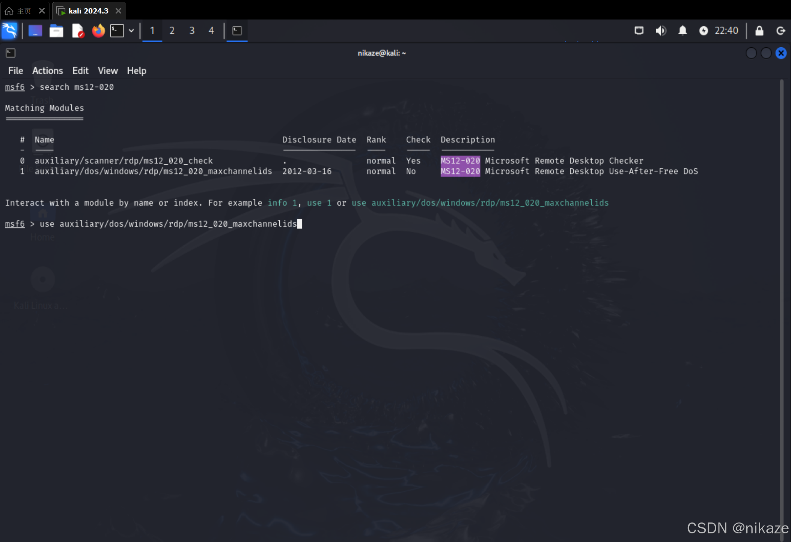791x542 pixels.
Task: Select the kali 2024.3 VM tab
Action: click(88, 11)
